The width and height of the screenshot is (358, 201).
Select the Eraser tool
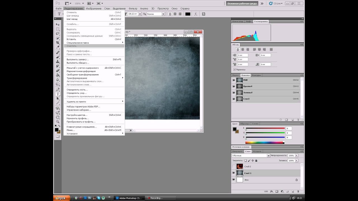(x=58, y=70)
